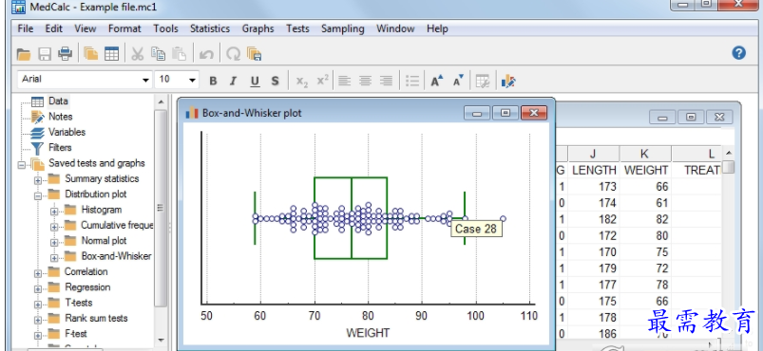Screen dimensions: 763x351
Task: Save the file using the diskette icon
Action: [x=45, y=53]
